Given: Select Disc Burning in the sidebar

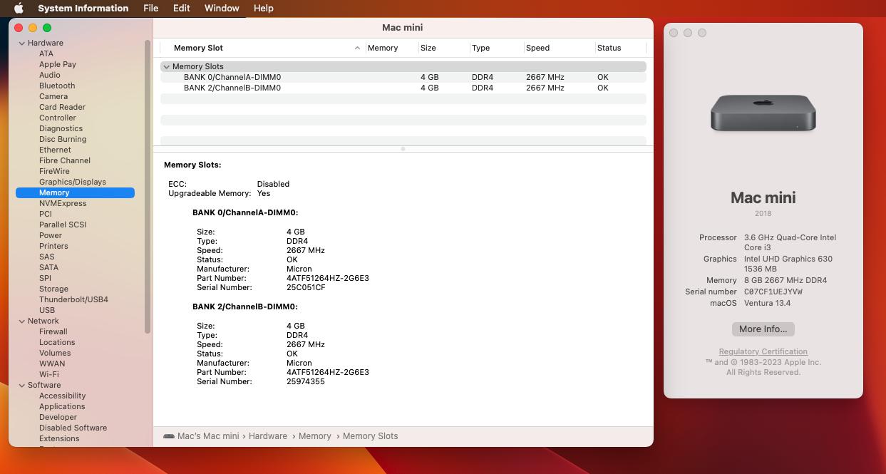Looking at the screenshot, I should [63, 139].
